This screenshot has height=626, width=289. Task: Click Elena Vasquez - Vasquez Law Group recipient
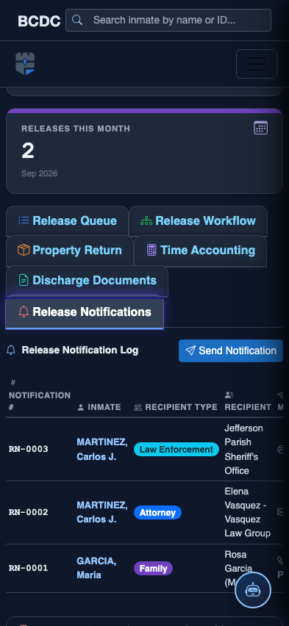pyautogui.click(x=247, y=512)
